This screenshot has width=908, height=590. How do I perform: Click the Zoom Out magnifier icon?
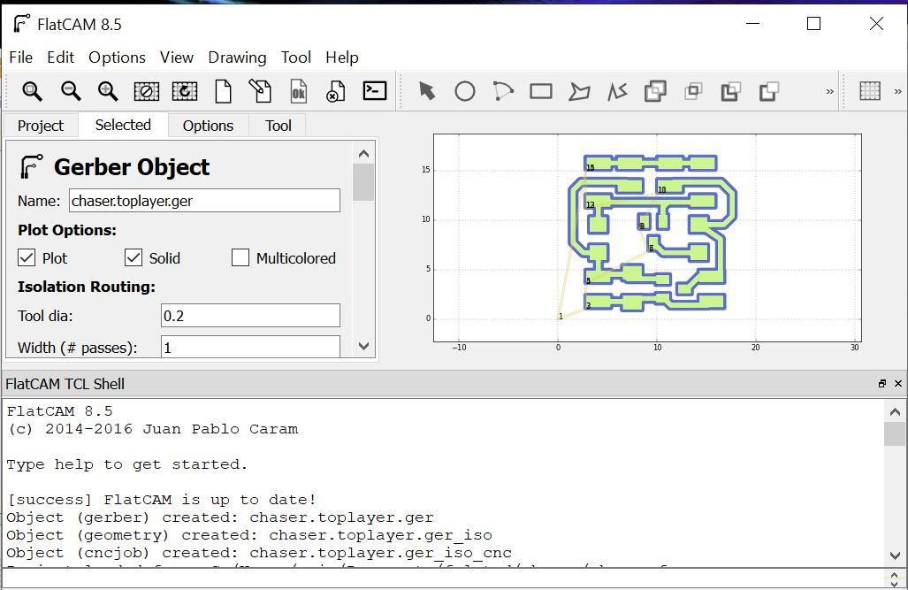[x=70, y=91]
